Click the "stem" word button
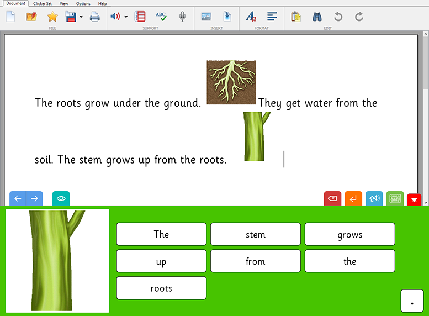The width and height of the screenshot is (429, 316). click(256, 234)
